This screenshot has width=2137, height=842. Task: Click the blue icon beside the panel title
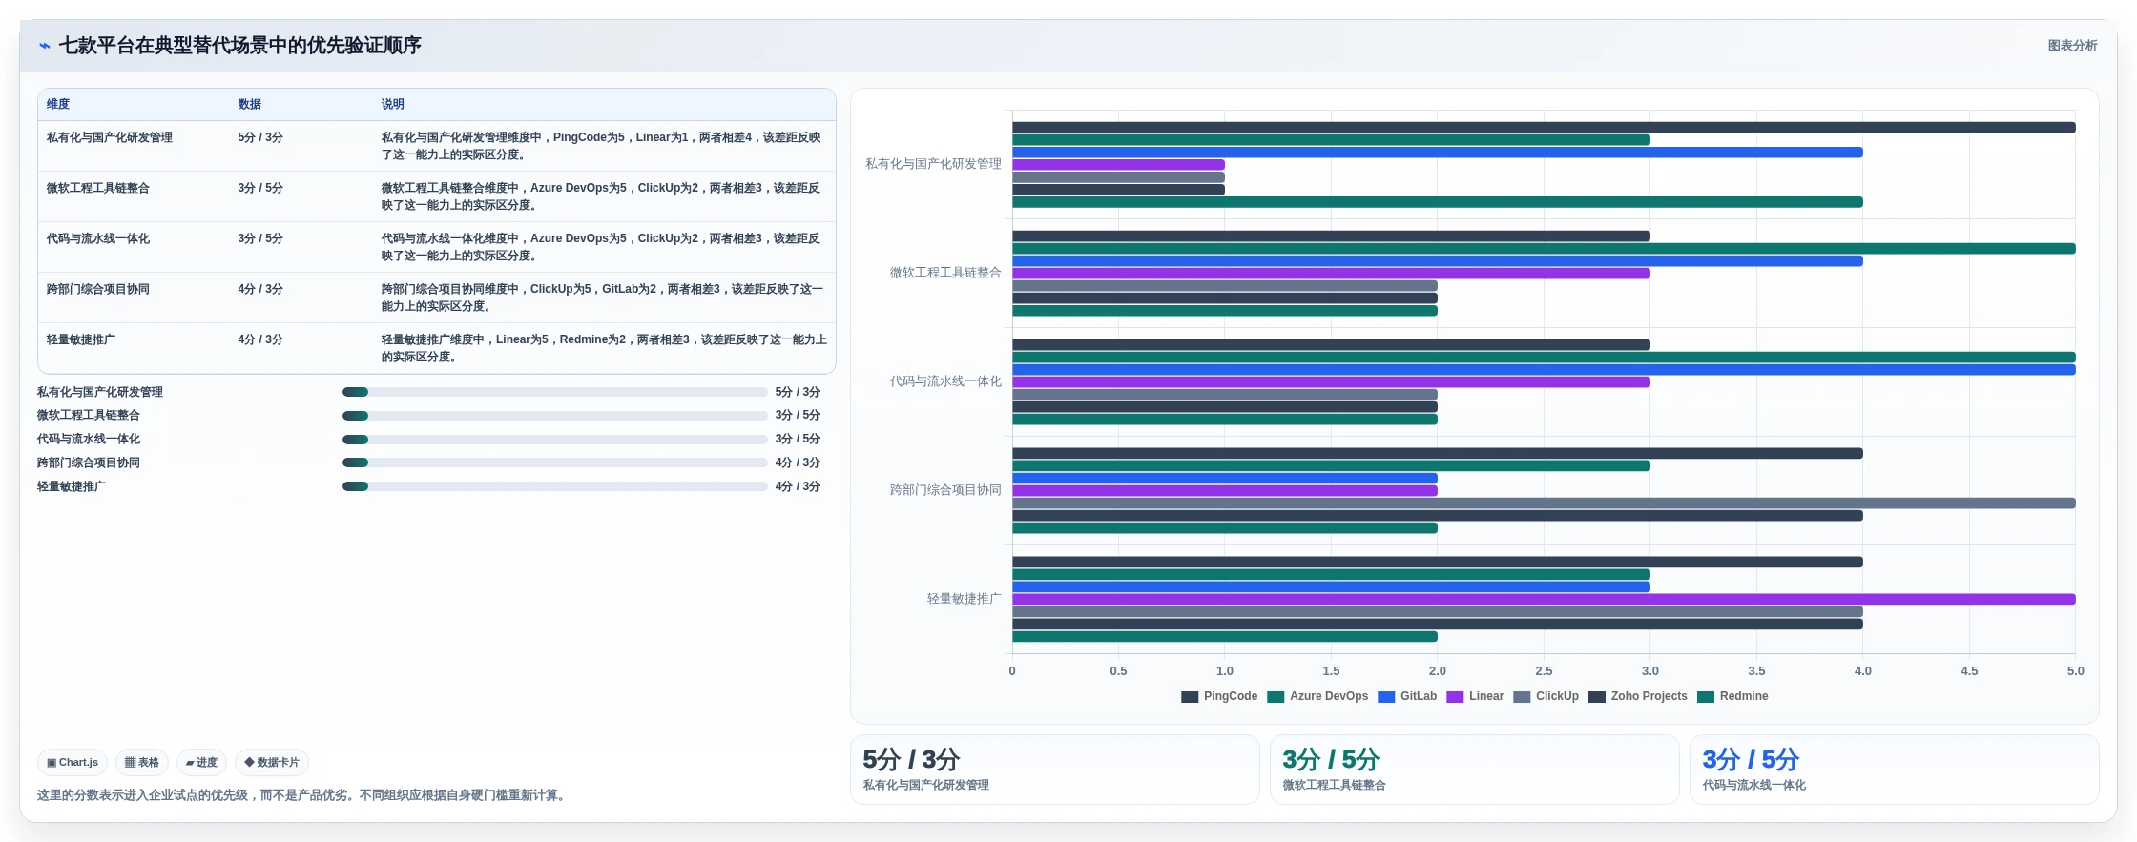[45, 46]
